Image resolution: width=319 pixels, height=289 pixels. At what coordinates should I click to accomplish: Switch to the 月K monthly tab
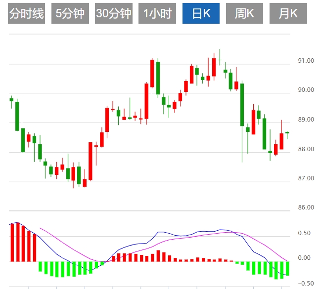288,13
